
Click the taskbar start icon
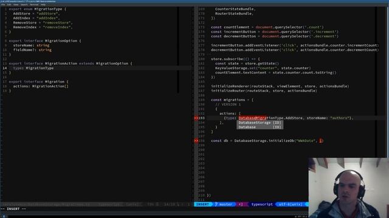coord(4,216)
